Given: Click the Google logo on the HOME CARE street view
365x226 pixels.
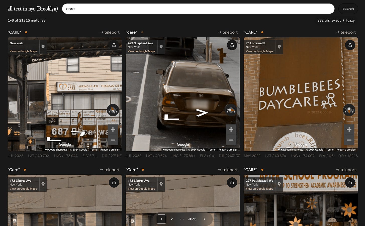Looking at the screenshot, I should [65, 145].
